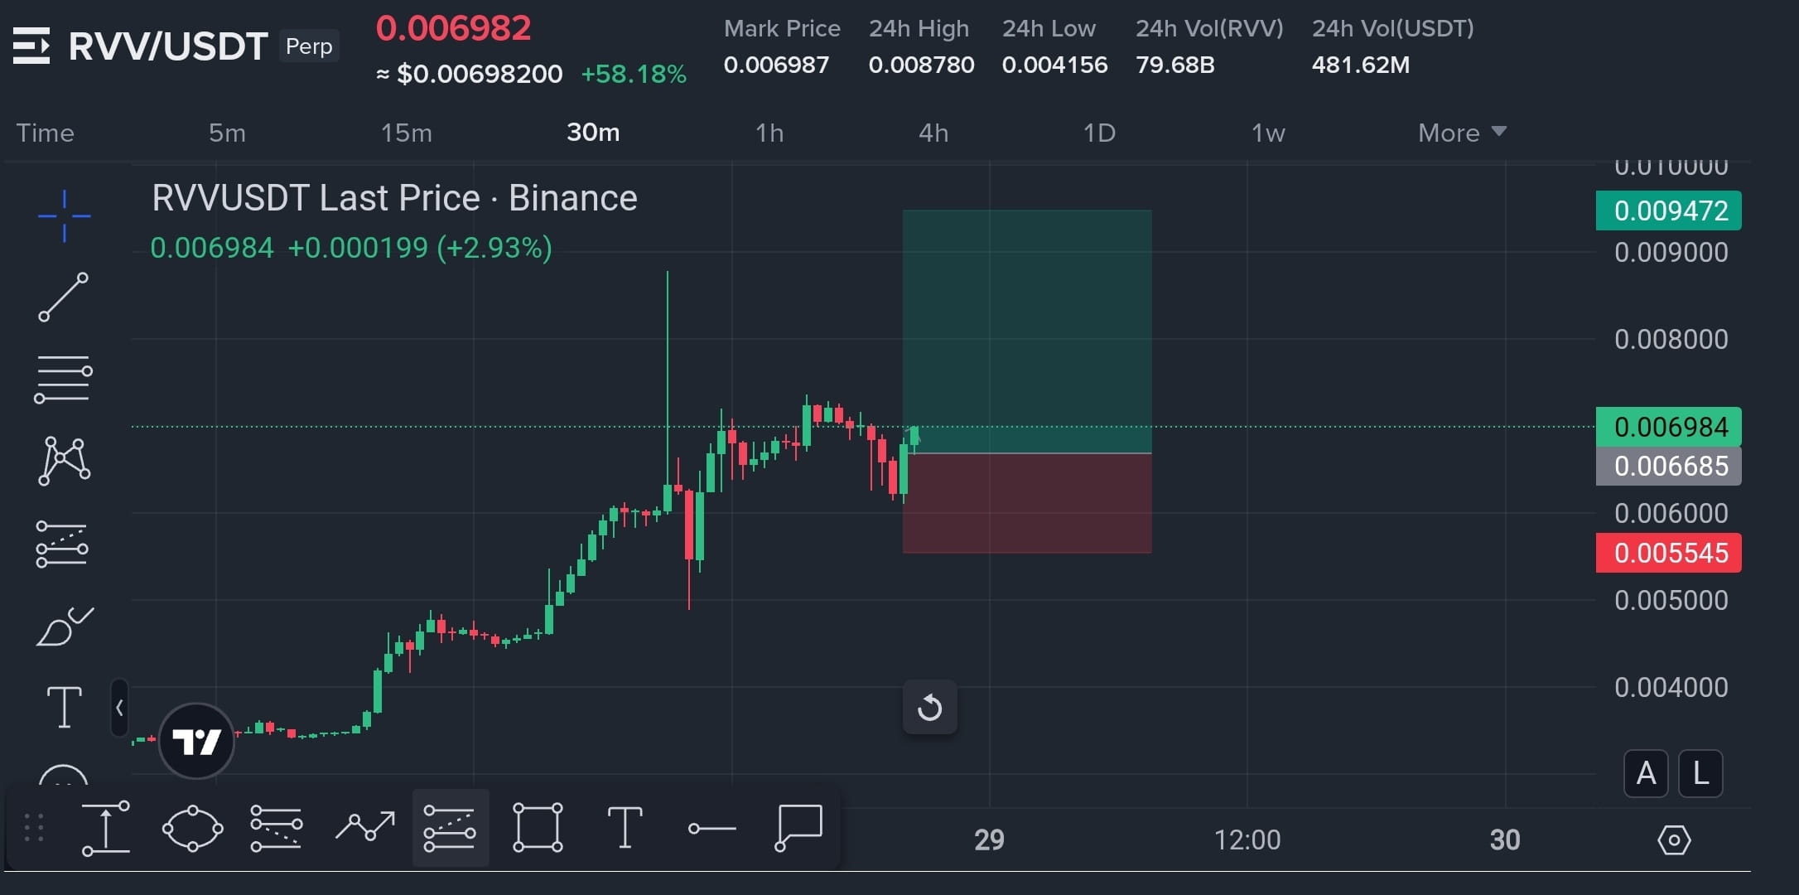Click the date label 29 on time axis
1799x895 pixels.
point(989,840)
